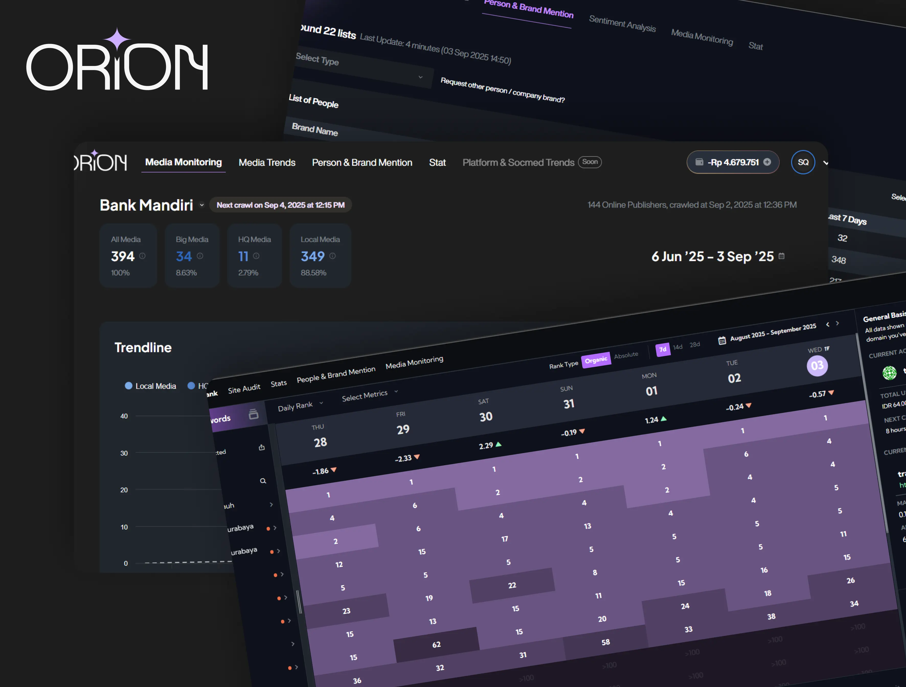The image size is (906, 687).
Task: Open the Person & Brand Mention tab
Action: coord(362,162)
